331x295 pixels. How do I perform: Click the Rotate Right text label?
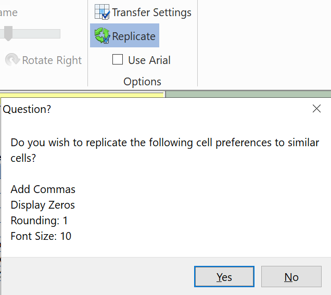point(52,60)
